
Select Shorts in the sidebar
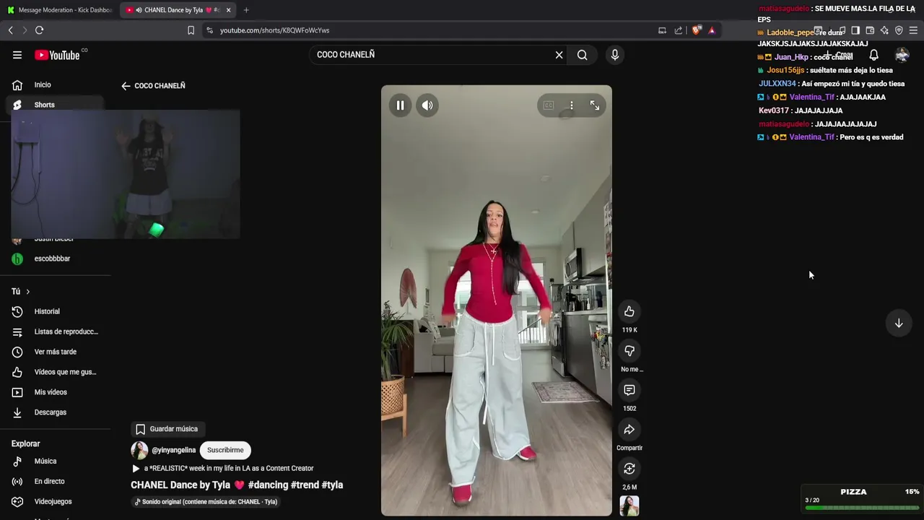tap(56, 105)
